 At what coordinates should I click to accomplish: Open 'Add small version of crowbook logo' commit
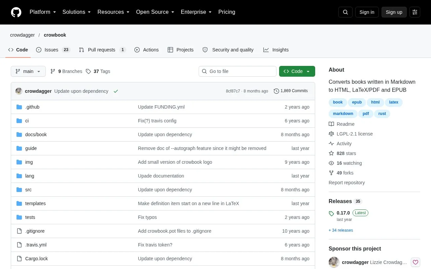click(175, 162)
